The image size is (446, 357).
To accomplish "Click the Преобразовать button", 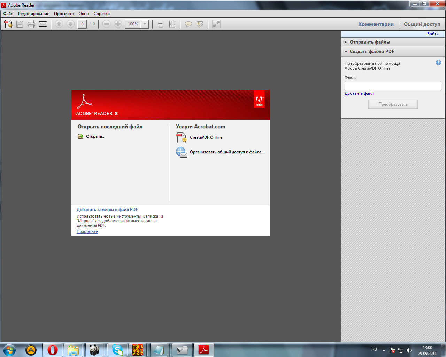I will [393, 104].
